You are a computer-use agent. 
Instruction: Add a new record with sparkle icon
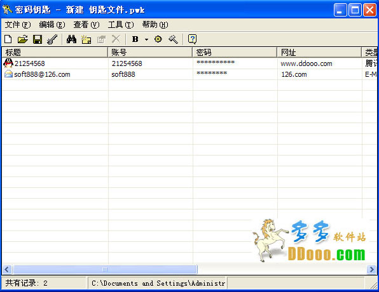86,39
